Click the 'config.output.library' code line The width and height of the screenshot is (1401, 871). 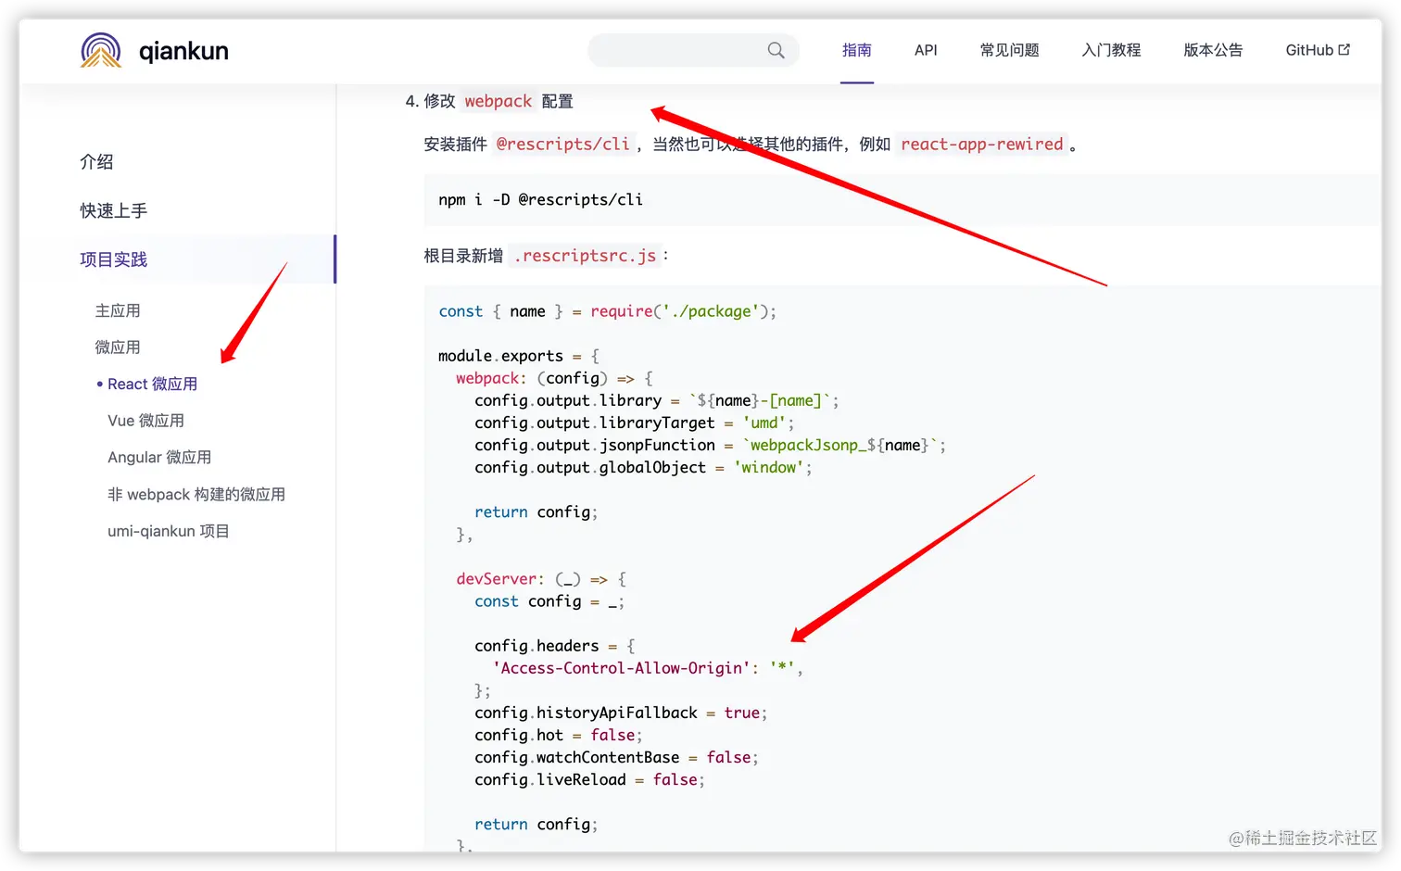[656, 400]
